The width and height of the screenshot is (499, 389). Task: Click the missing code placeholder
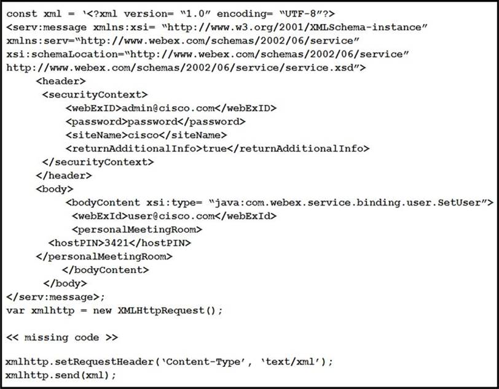[x=62, y=337]
